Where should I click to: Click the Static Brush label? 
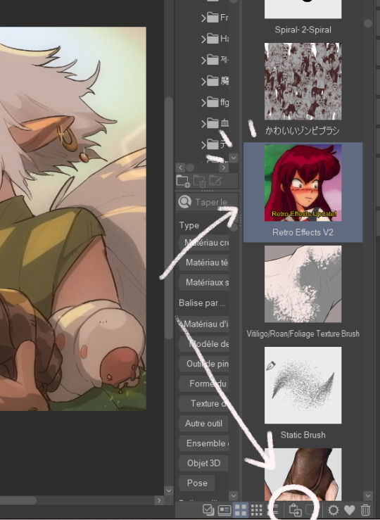(303, 435)
